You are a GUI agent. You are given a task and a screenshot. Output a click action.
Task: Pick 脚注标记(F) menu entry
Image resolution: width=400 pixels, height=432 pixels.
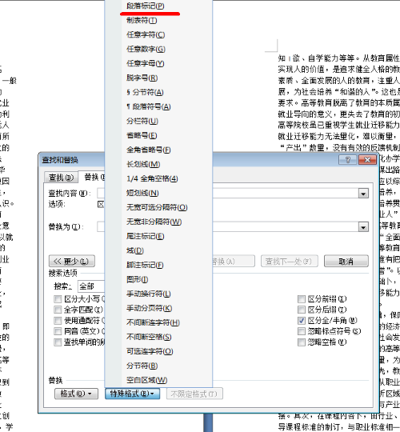145,265
